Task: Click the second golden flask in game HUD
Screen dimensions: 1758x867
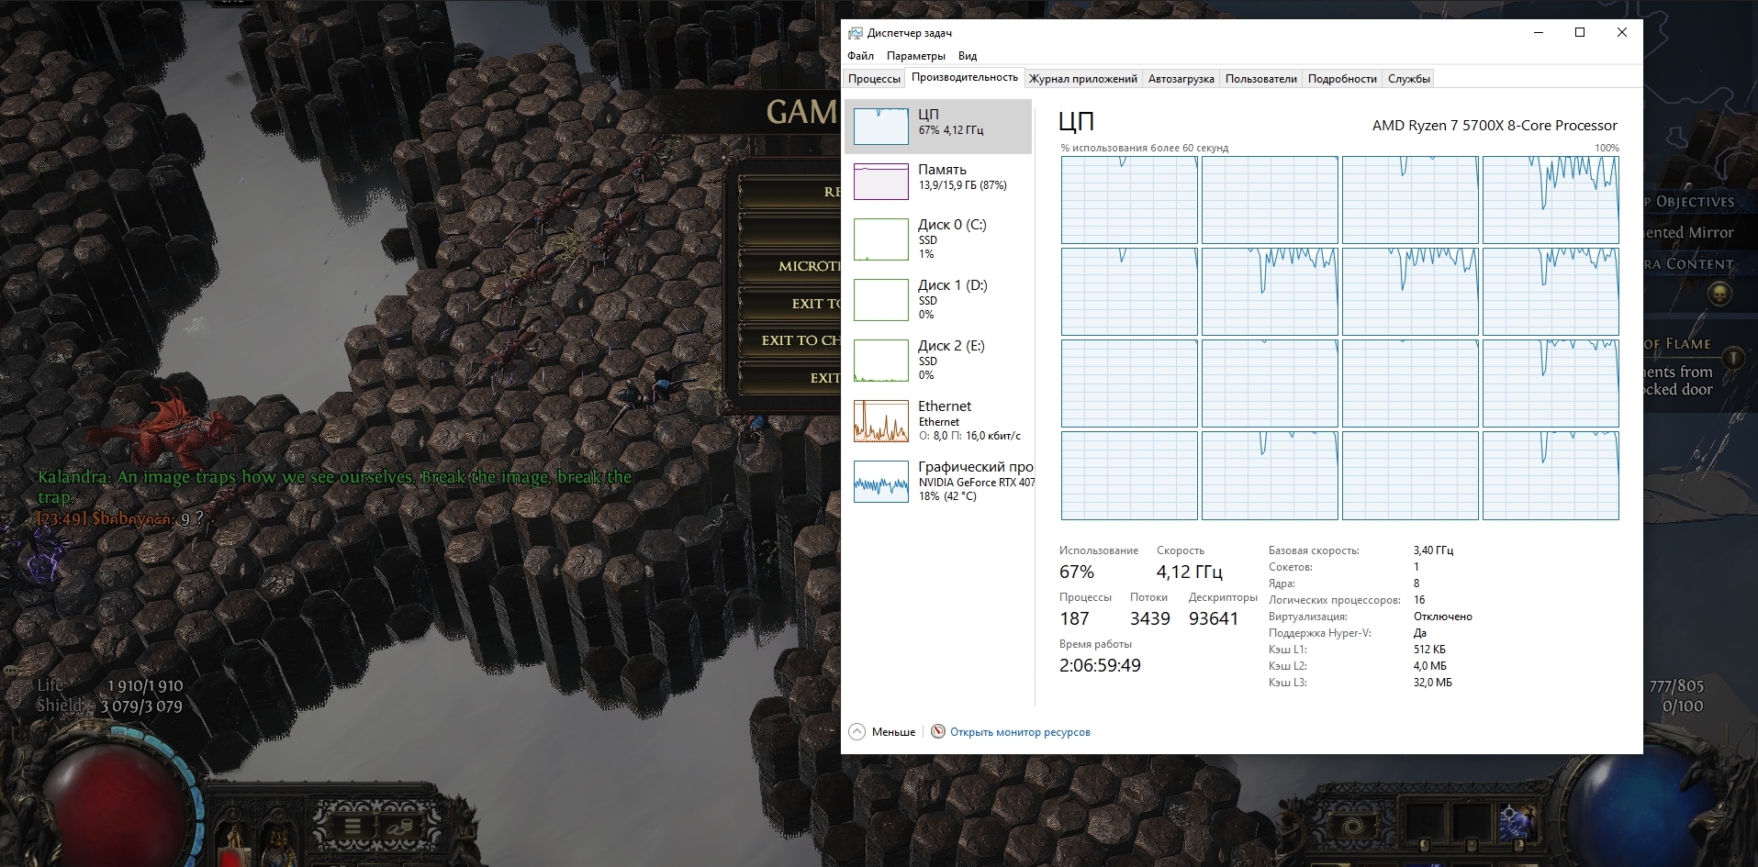Action: [x=278, y=845]
